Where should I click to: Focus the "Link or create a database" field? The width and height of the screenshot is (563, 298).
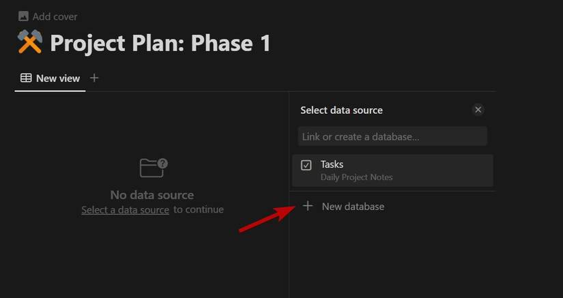click(392, 136)
